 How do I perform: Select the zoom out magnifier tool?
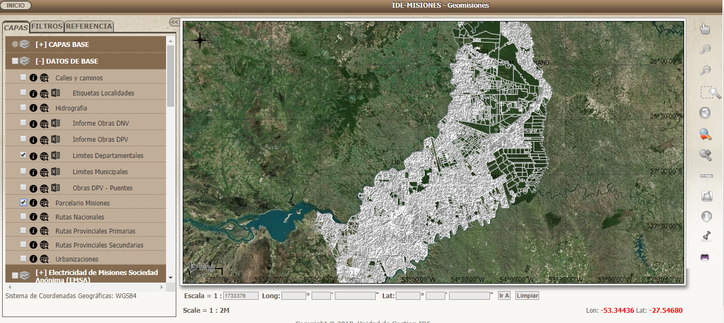coord(705,71)
